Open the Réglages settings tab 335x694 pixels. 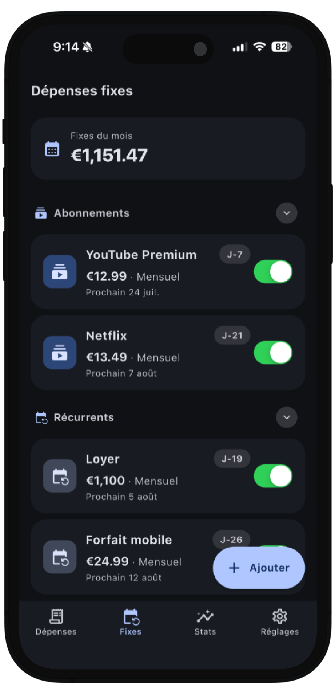[x=280, y=623]
